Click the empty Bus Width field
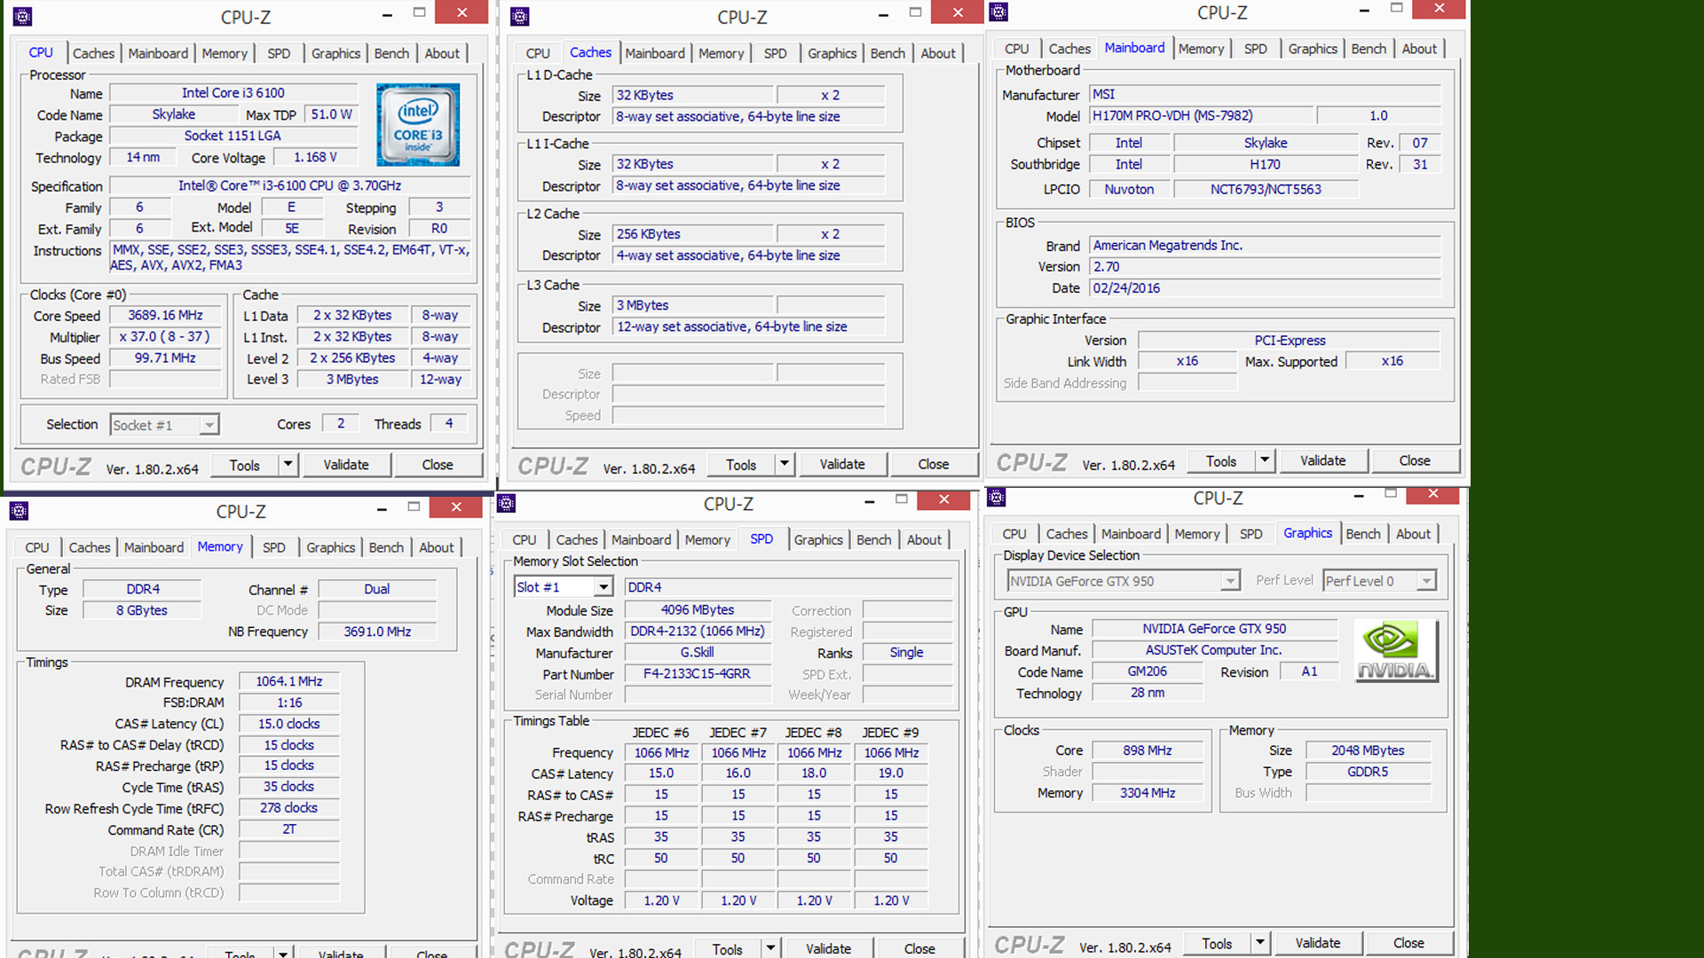The image size is (1704, 958). point(1368,792)
